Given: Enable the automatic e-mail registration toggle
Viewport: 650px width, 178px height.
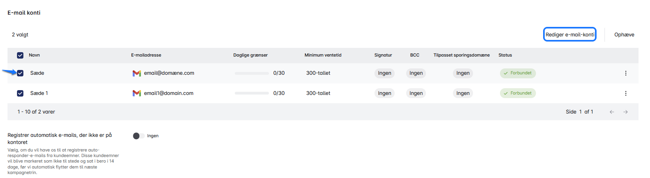Looking at the screenshot, I should 138,136.
